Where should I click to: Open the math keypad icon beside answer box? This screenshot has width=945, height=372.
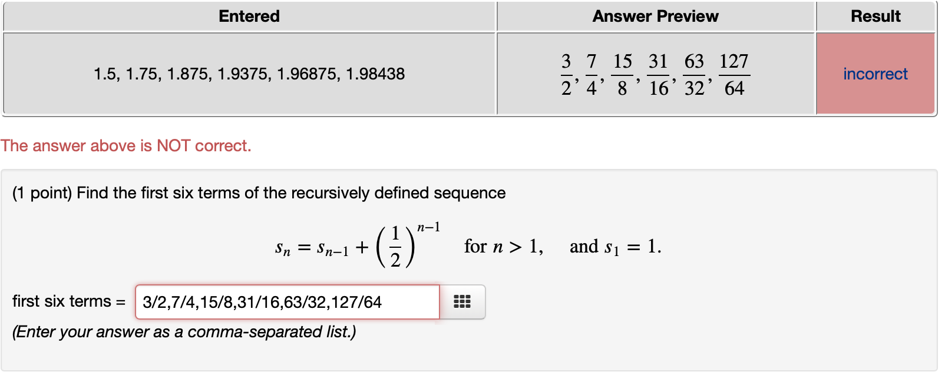click(x=463, y=302)
